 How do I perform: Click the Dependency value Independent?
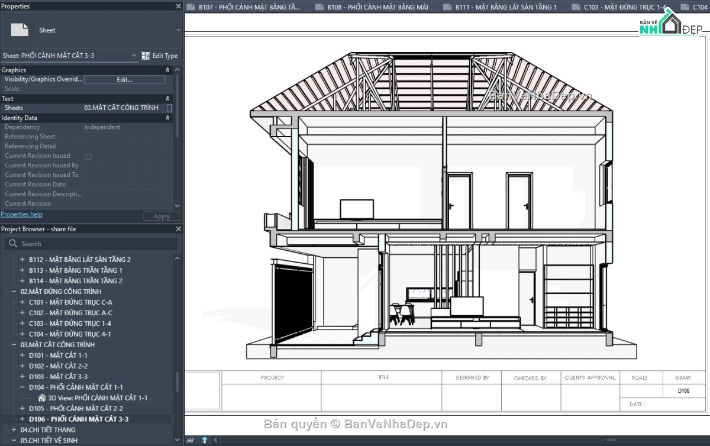click(x=102, y=127)
